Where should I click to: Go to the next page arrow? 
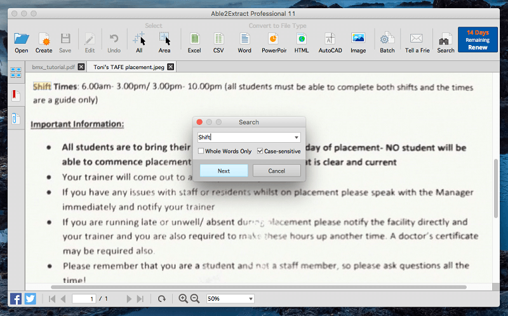(x=129, y=299)
